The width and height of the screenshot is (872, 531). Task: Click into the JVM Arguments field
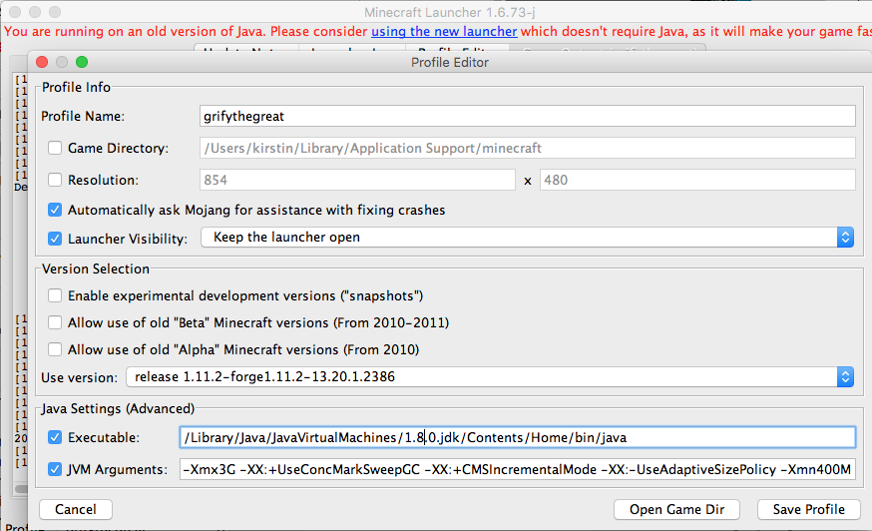pos(517,469)
